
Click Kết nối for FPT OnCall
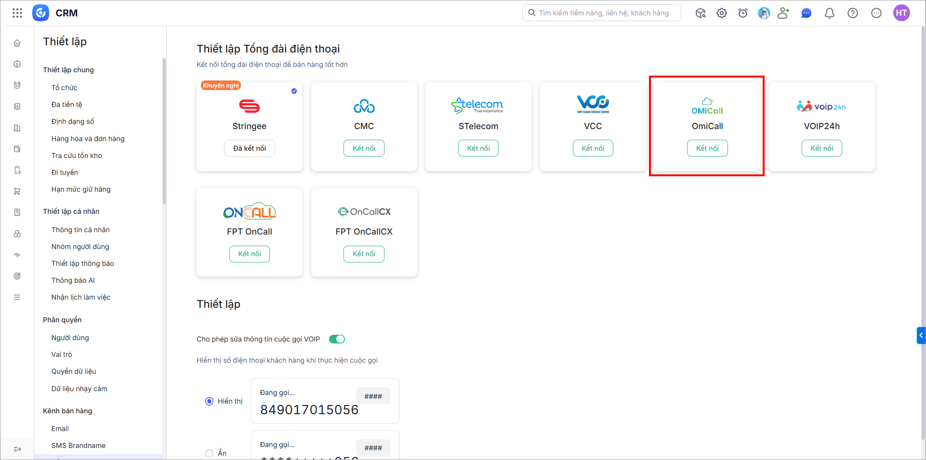pyautogui.click(x=250, y=254)
